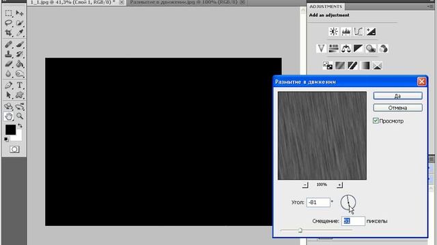Select the Dodge tool
This screenshot has width=437, height=245.
point(20,74)
